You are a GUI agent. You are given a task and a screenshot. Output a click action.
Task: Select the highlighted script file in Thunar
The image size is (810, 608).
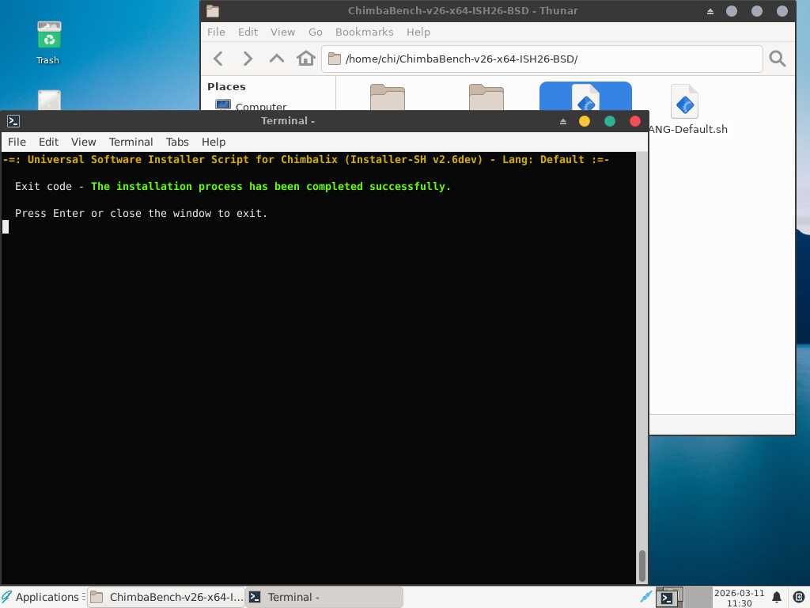pos(585,96)
